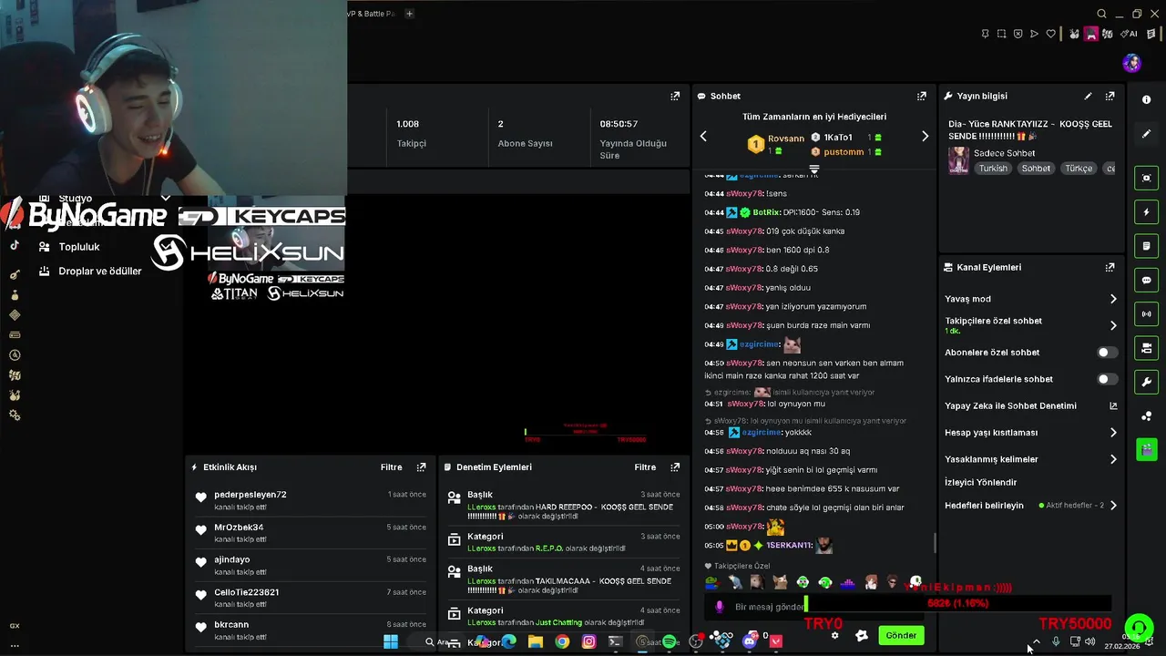Edit stream info with the pencil icon
The image size is (1166, 656).
1088,96
